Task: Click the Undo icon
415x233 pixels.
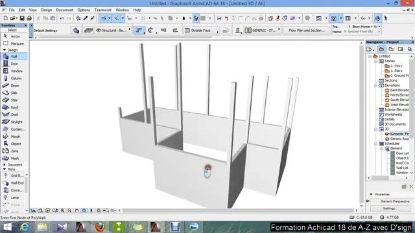Action: 62,18
